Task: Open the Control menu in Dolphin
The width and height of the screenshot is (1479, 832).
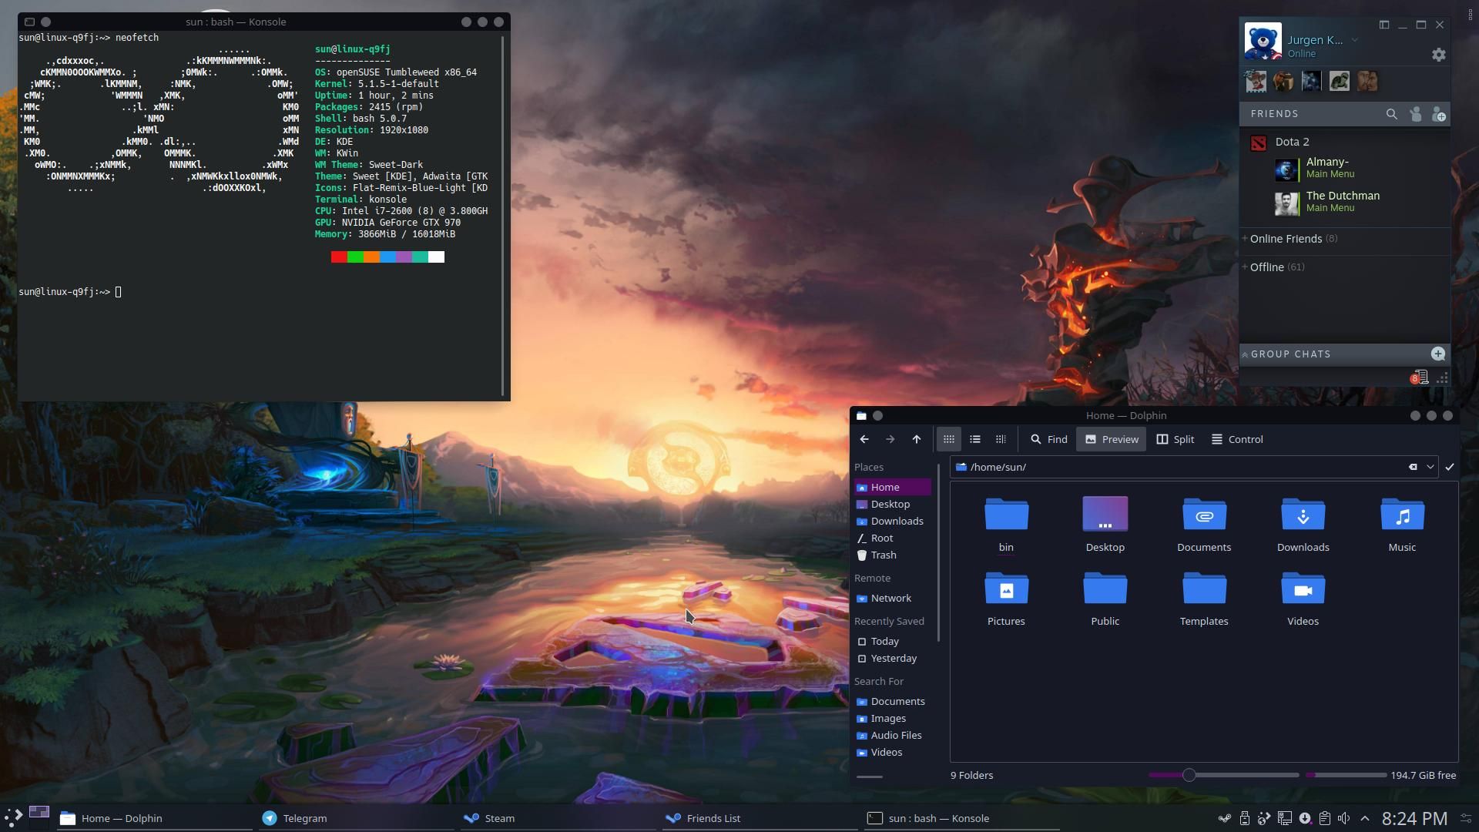Action: pos(1236,439)
